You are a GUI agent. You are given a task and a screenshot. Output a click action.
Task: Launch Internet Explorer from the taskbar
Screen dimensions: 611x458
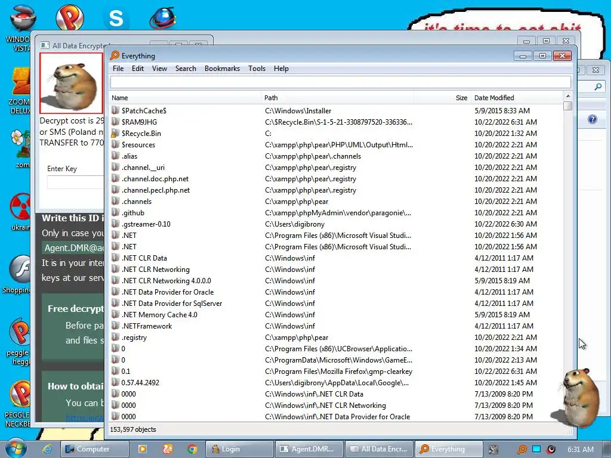47,449
